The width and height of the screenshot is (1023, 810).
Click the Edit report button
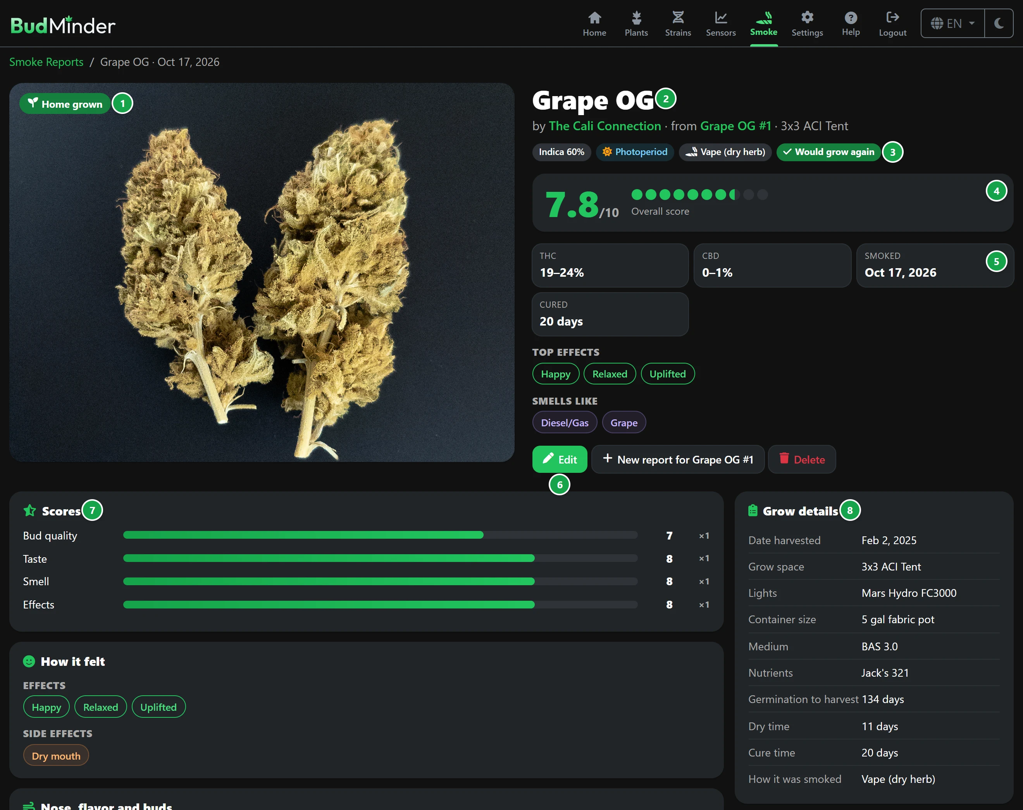(560, 459)
